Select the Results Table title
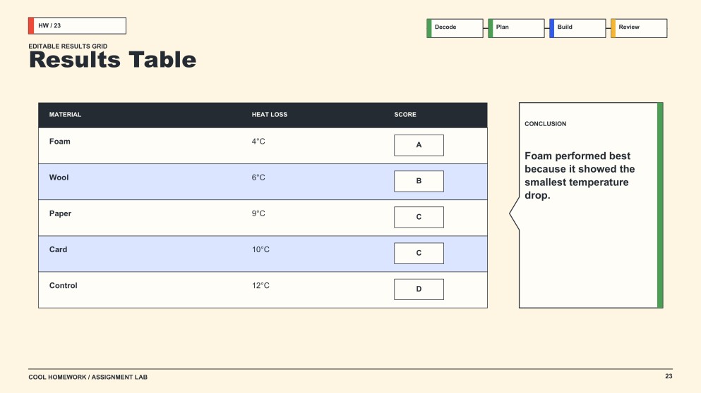The height and width of the screenshot is (393, 701). coord(113,60)
